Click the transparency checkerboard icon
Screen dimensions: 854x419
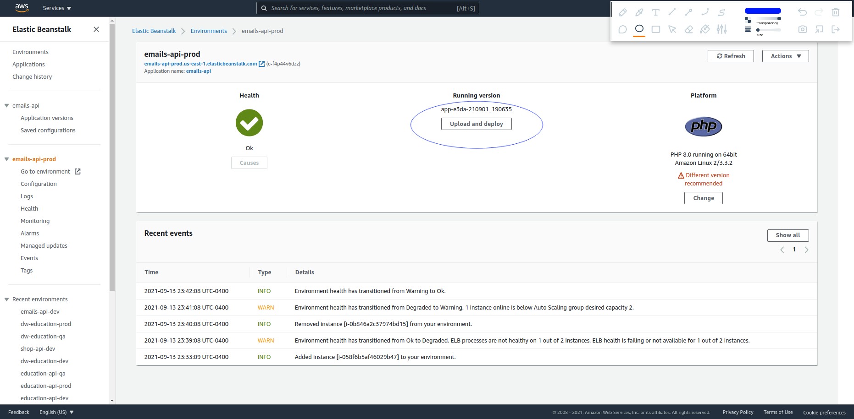point(748,20)
